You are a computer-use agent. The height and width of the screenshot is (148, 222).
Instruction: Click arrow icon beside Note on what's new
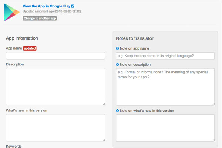point(117,111)
